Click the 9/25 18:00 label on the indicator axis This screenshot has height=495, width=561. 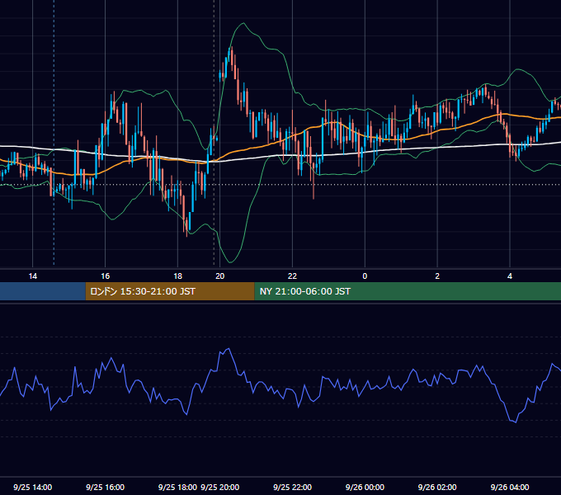click(x=178, y=487)
